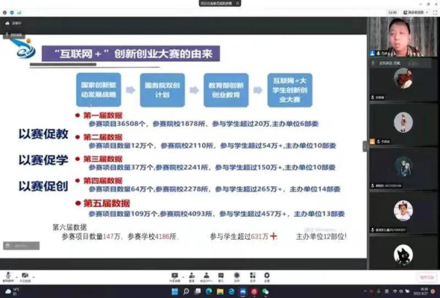
Task: Open the members management panel
Action: point(207,277)
